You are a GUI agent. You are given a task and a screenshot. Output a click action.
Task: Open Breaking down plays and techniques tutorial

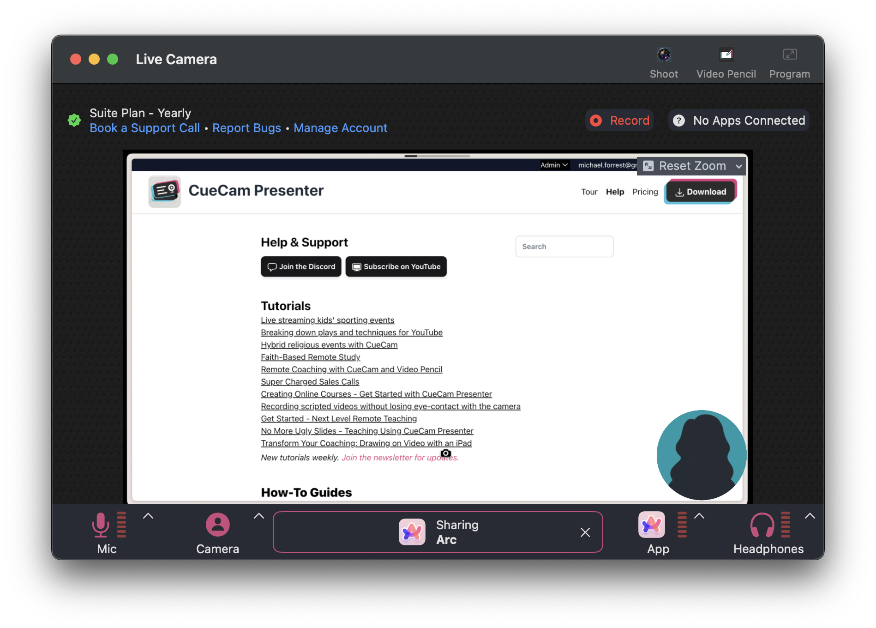coord(352,332)
